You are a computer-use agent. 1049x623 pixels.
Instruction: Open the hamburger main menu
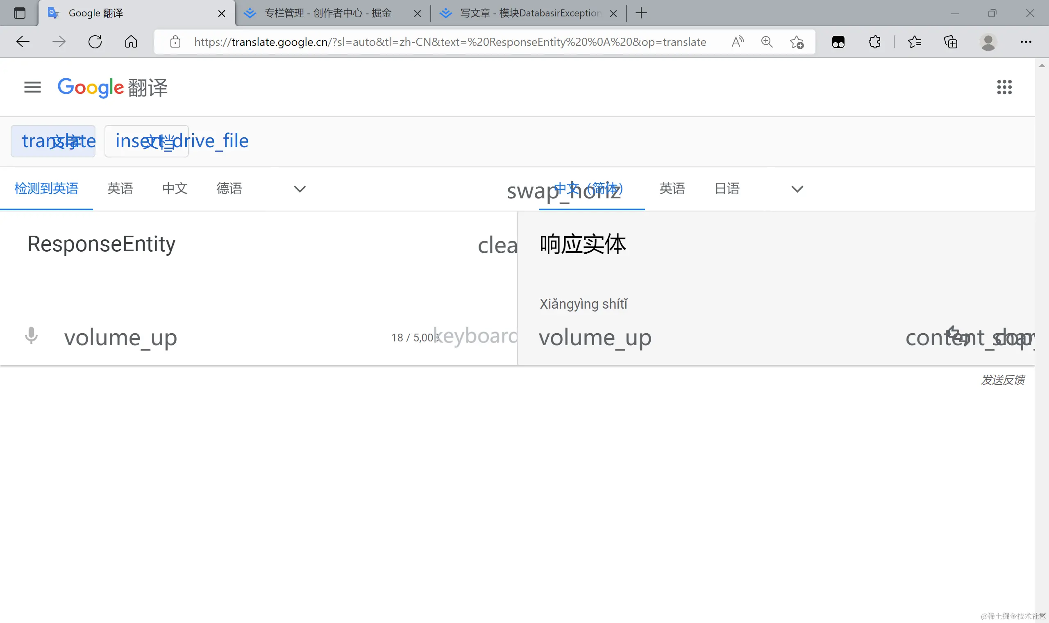[x=32, y=87]
